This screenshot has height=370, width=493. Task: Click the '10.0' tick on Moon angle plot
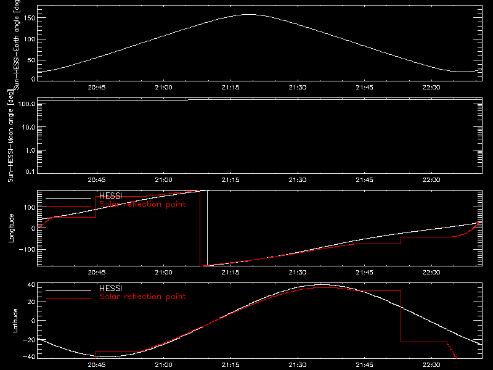[x=28, y=127]
